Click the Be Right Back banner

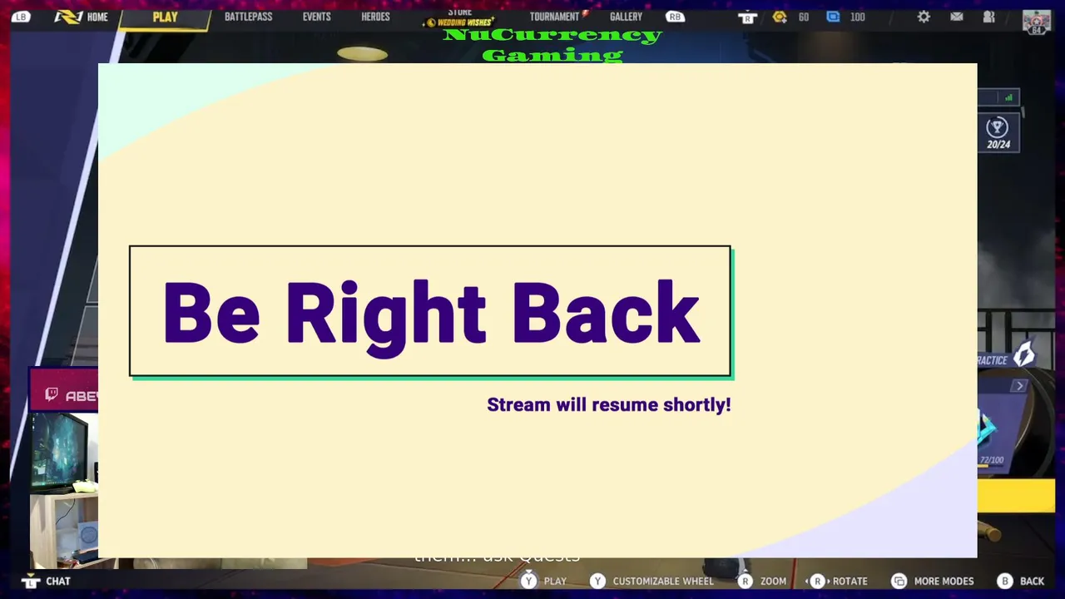(x=430, y=311)
